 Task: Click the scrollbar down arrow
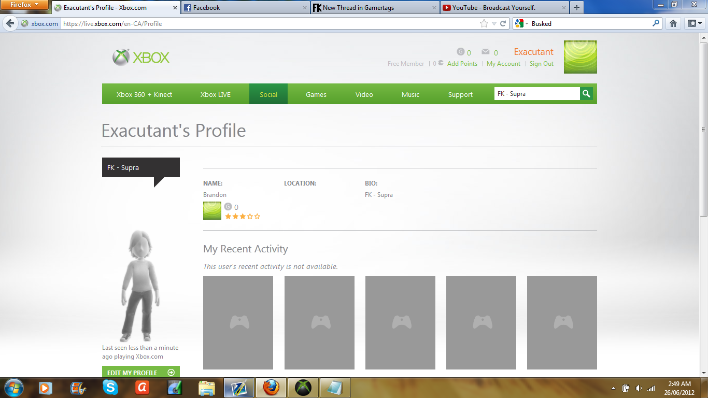tap(703, 373)
